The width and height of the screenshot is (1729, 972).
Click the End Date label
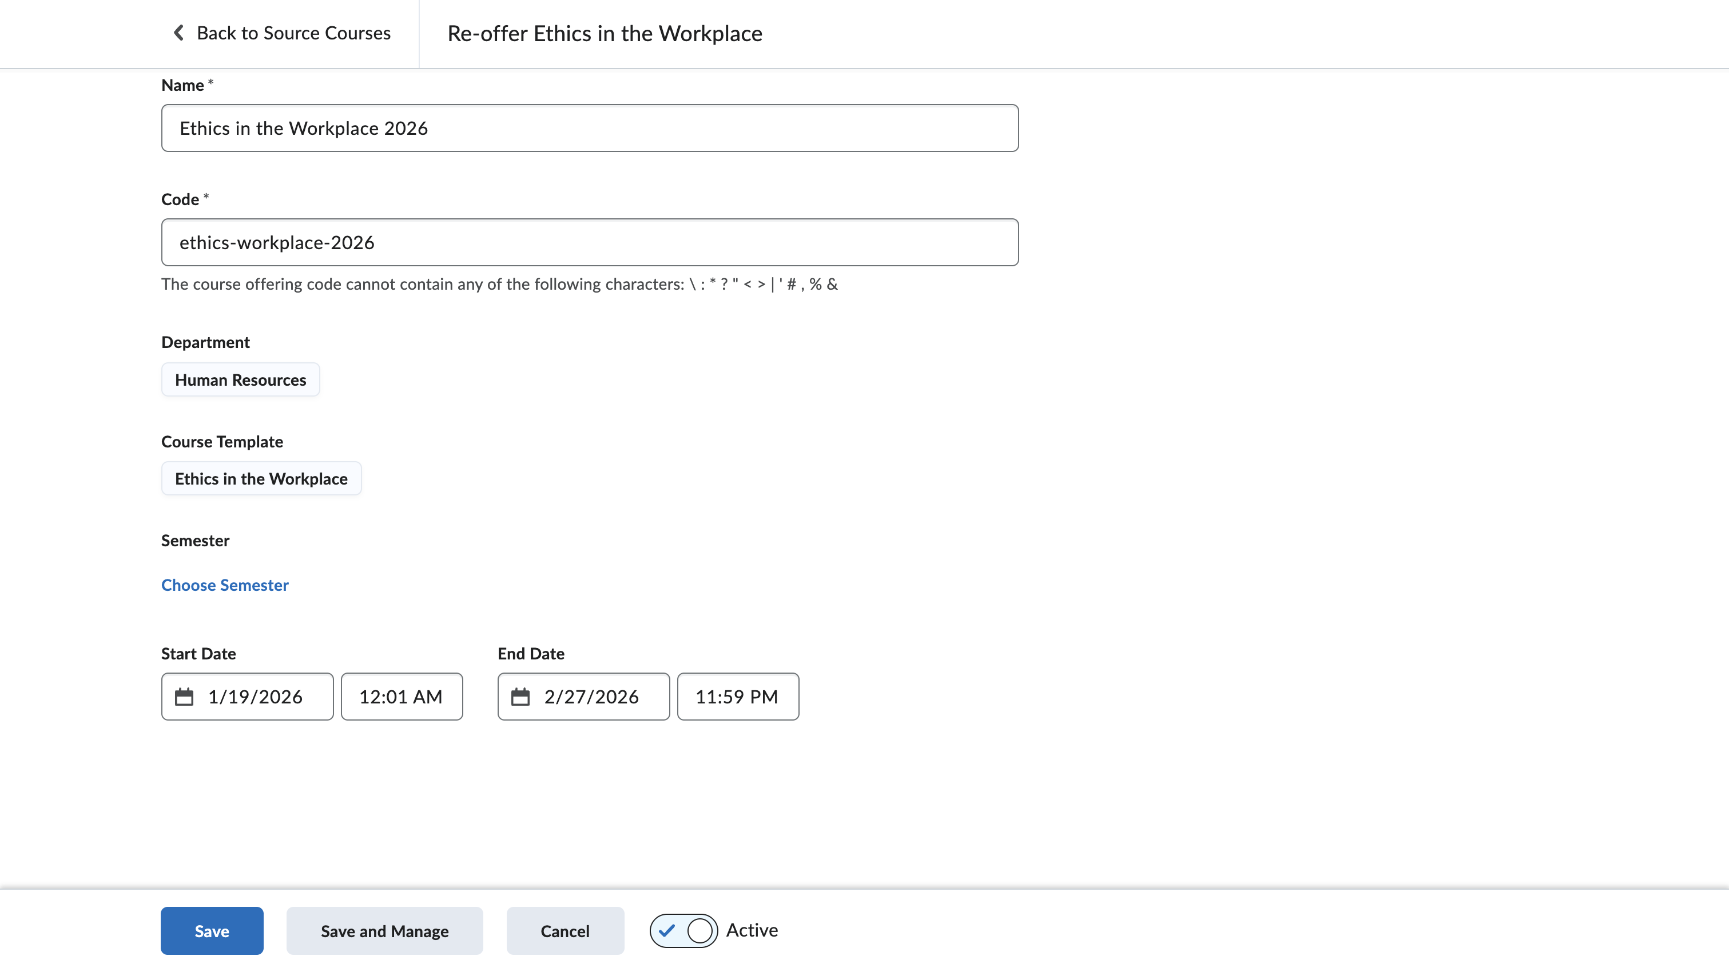(531, 653)
